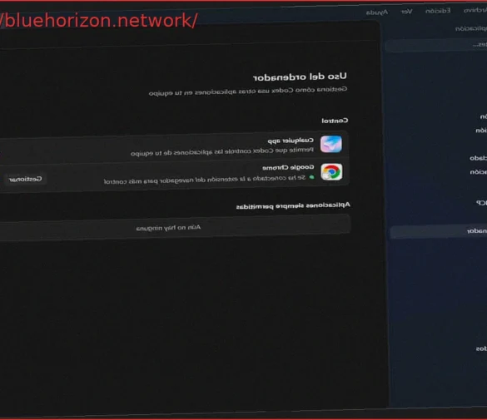Viewport: 487px width, 420px height.
Task: Open the Ayuda menu
Action: coord(377,12)
